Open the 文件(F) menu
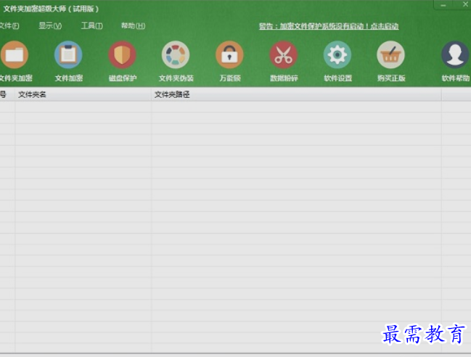 pyautogui.click(x=9, y=26)
